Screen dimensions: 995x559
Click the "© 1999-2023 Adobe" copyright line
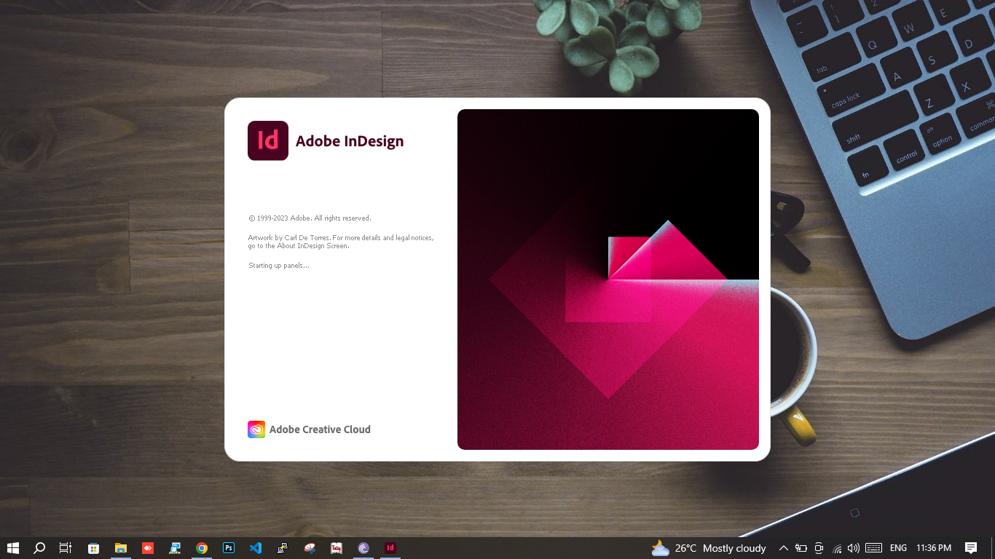[x=310, y=218]
